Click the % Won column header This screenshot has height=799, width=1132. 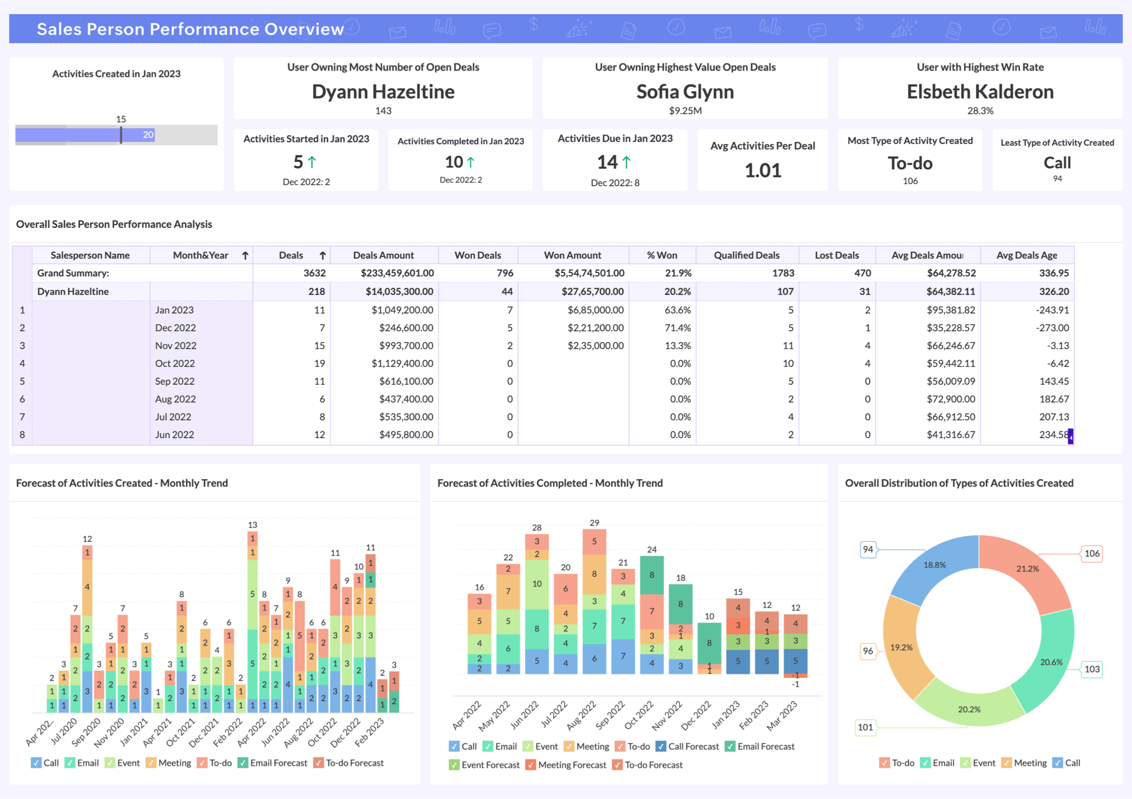pyautogui.click(x=662, y=255)
